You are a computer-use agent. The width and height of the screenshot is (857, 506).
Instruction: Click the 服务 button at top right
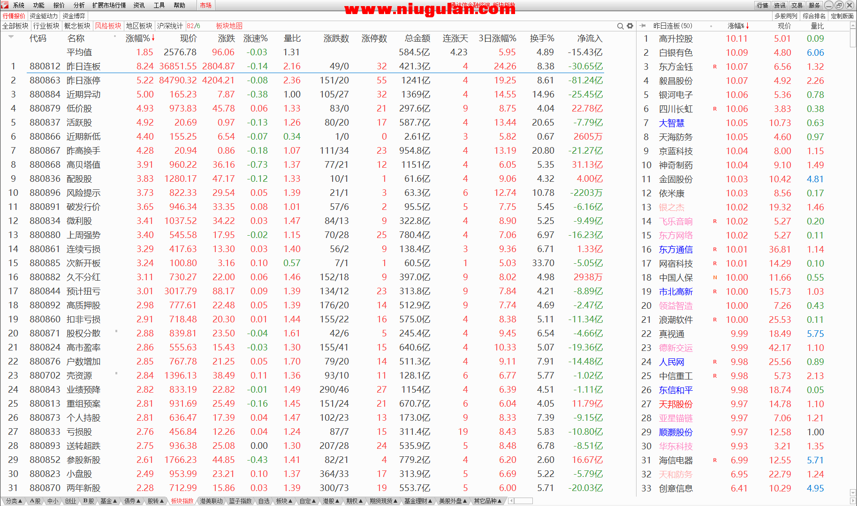[x=814, y=5]
